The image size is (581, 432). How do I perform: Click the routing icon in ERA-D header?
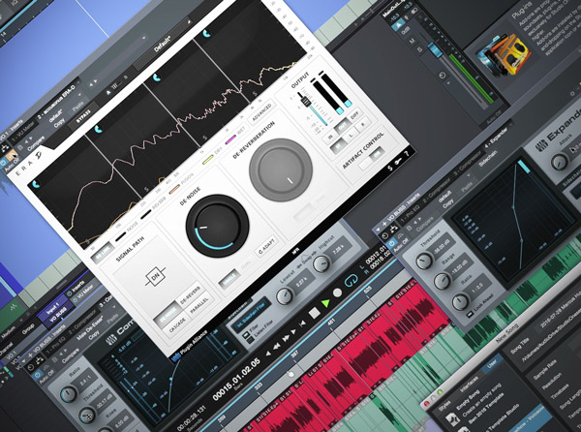coord(5,148)
